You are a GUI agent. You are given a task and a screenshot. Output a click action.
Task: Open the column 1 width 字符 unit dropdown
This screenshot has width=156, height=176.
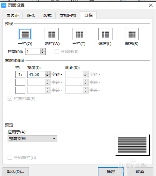tap(57, 74)
